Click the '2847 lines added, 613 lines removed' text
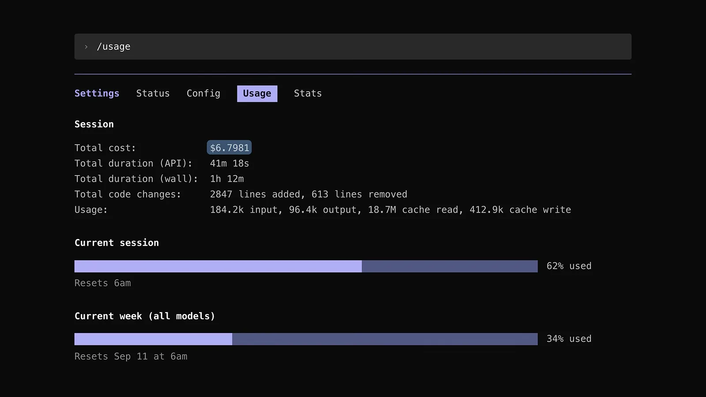The height and width of the screenshot is (397, 706). click(x=308, y=194)
